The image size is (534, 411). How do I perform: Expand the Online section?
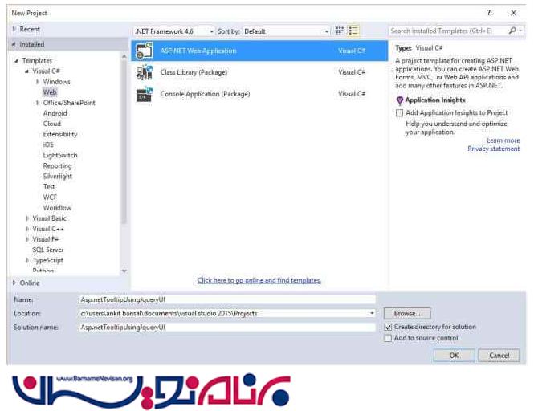point(14,283)
